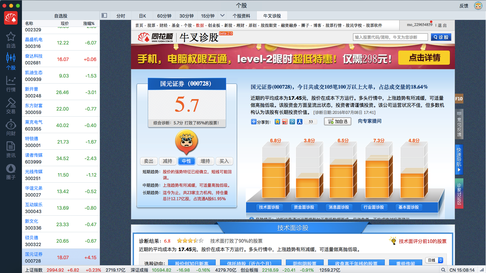Image resolution: width=486 pixels, height=273 pixels.
Task: Select the 增持 rating option
Action: [x=206, y=161]
